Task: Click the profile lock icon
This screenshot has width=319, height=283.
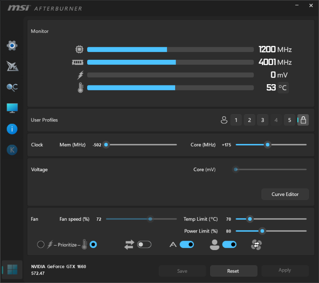Action: [303, 120]
